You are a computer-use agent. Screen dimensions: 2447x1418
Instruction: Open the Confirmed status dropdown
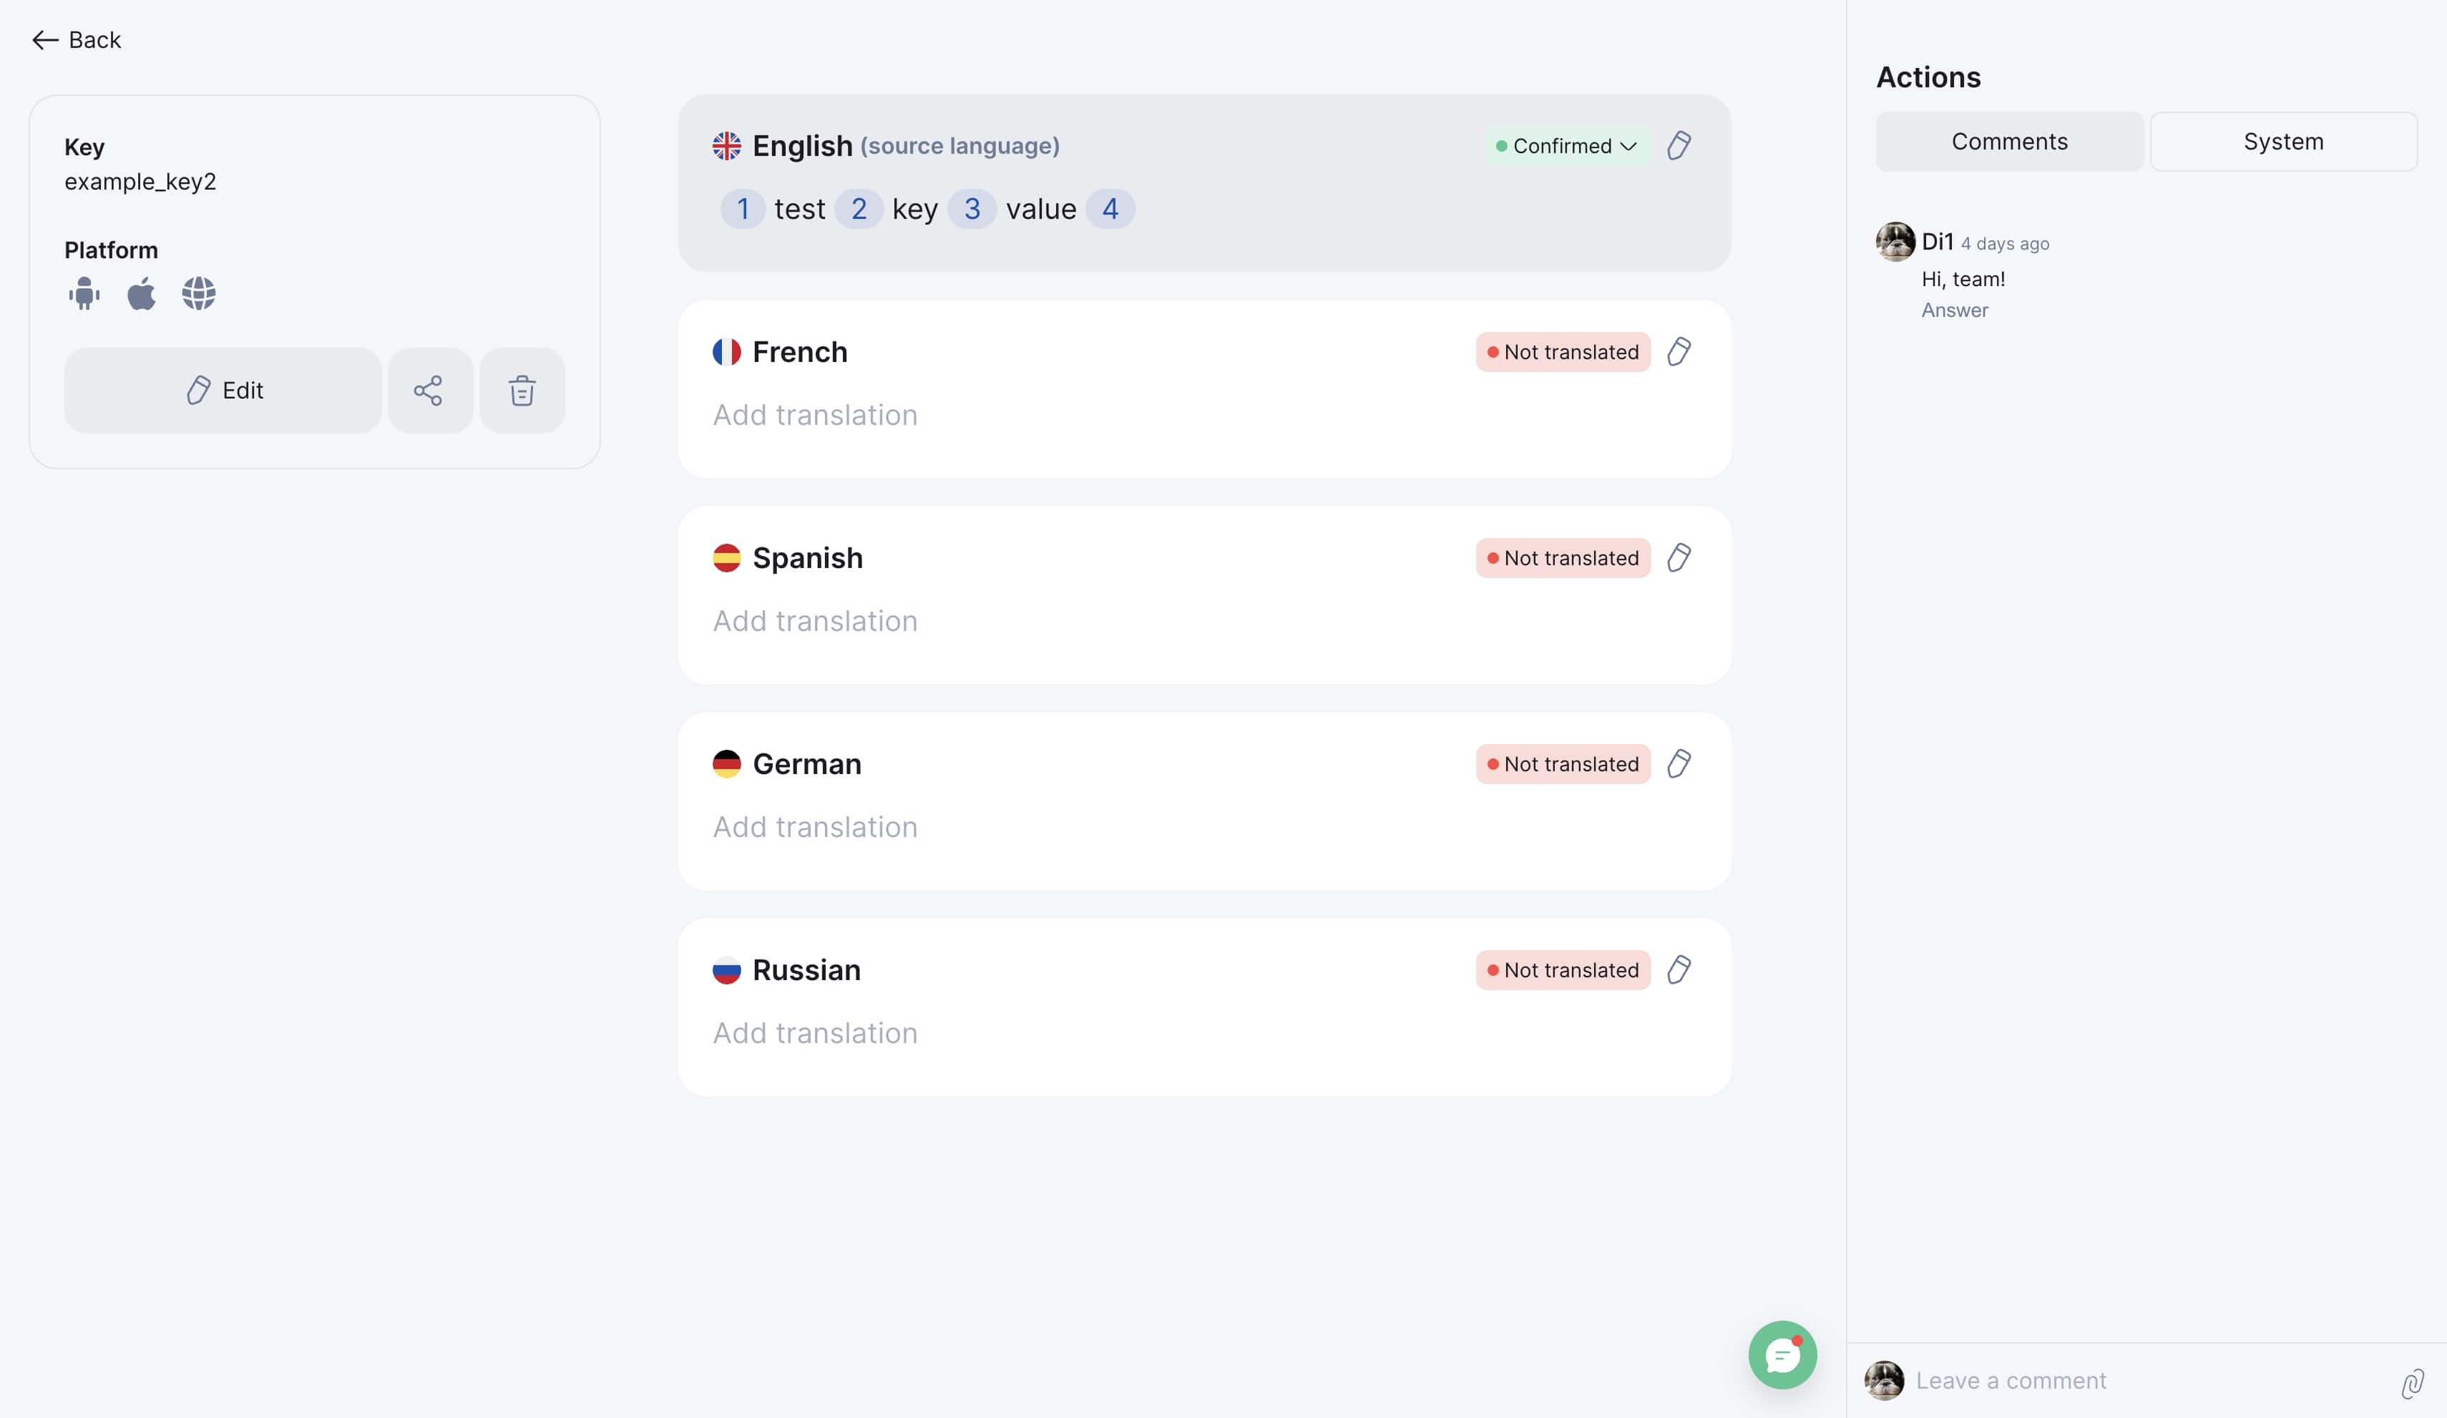pos(1566,146)
